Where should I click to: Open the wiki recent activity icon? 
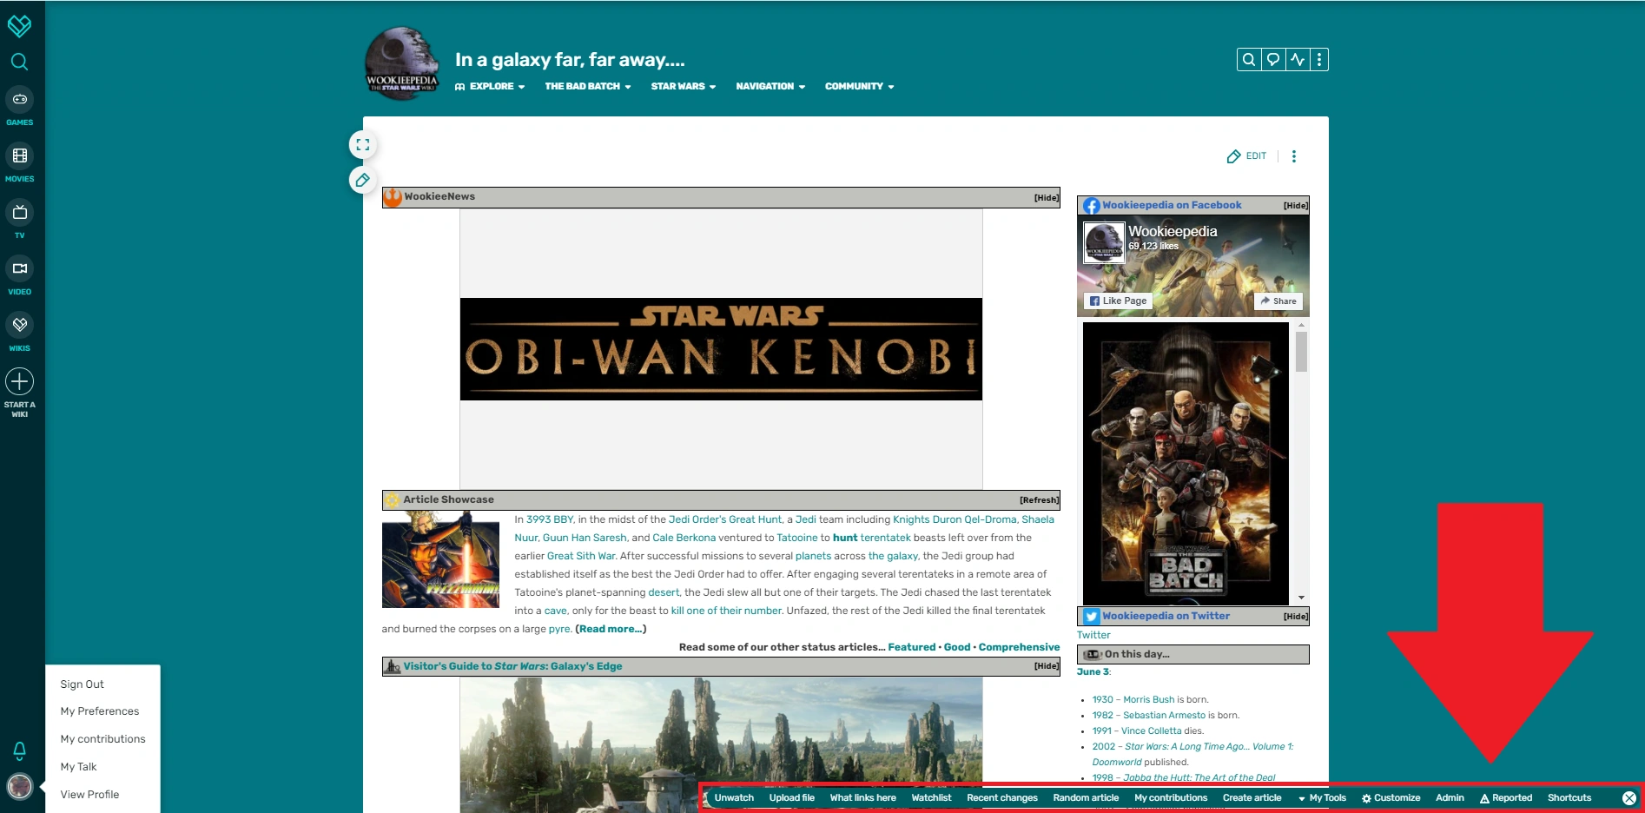click(1298, 60)
